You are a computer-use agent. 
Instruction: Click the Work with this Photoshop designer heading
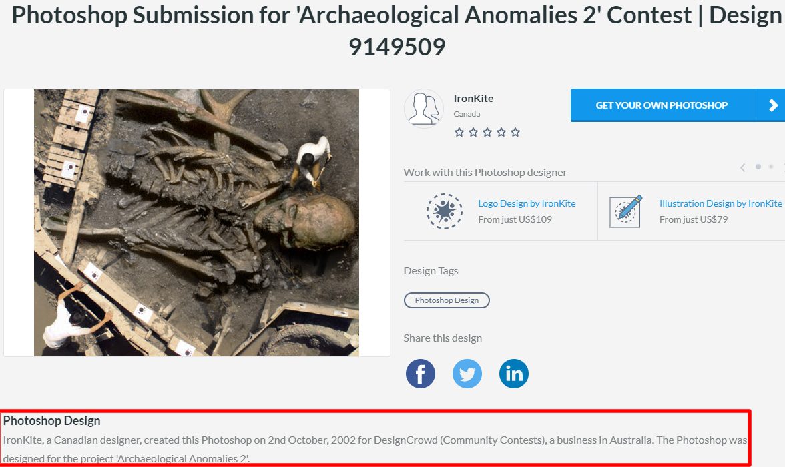[485, 172]
